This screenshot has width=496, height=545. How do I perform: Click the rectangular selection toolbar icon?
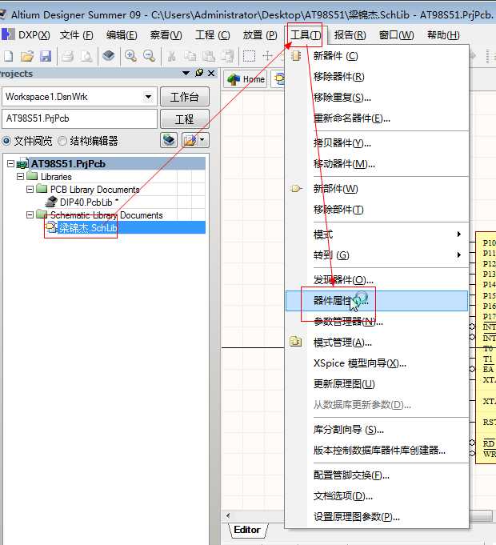[x=249, y=56]
